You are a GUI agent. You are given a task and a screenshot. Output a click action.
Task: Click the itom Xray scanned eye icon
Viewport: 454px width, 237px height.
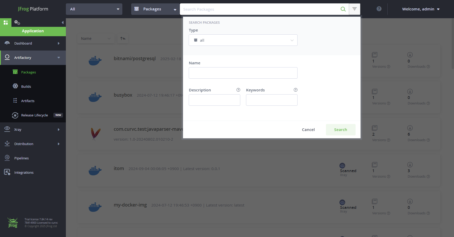point(342,166)
